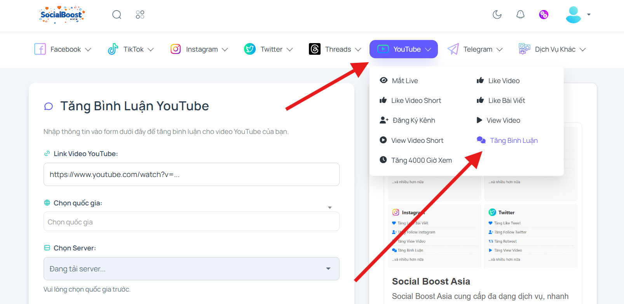Toggle dark mode via the moon icon
The width and height of the screenshot is (624, 304).
coord(497,15)
